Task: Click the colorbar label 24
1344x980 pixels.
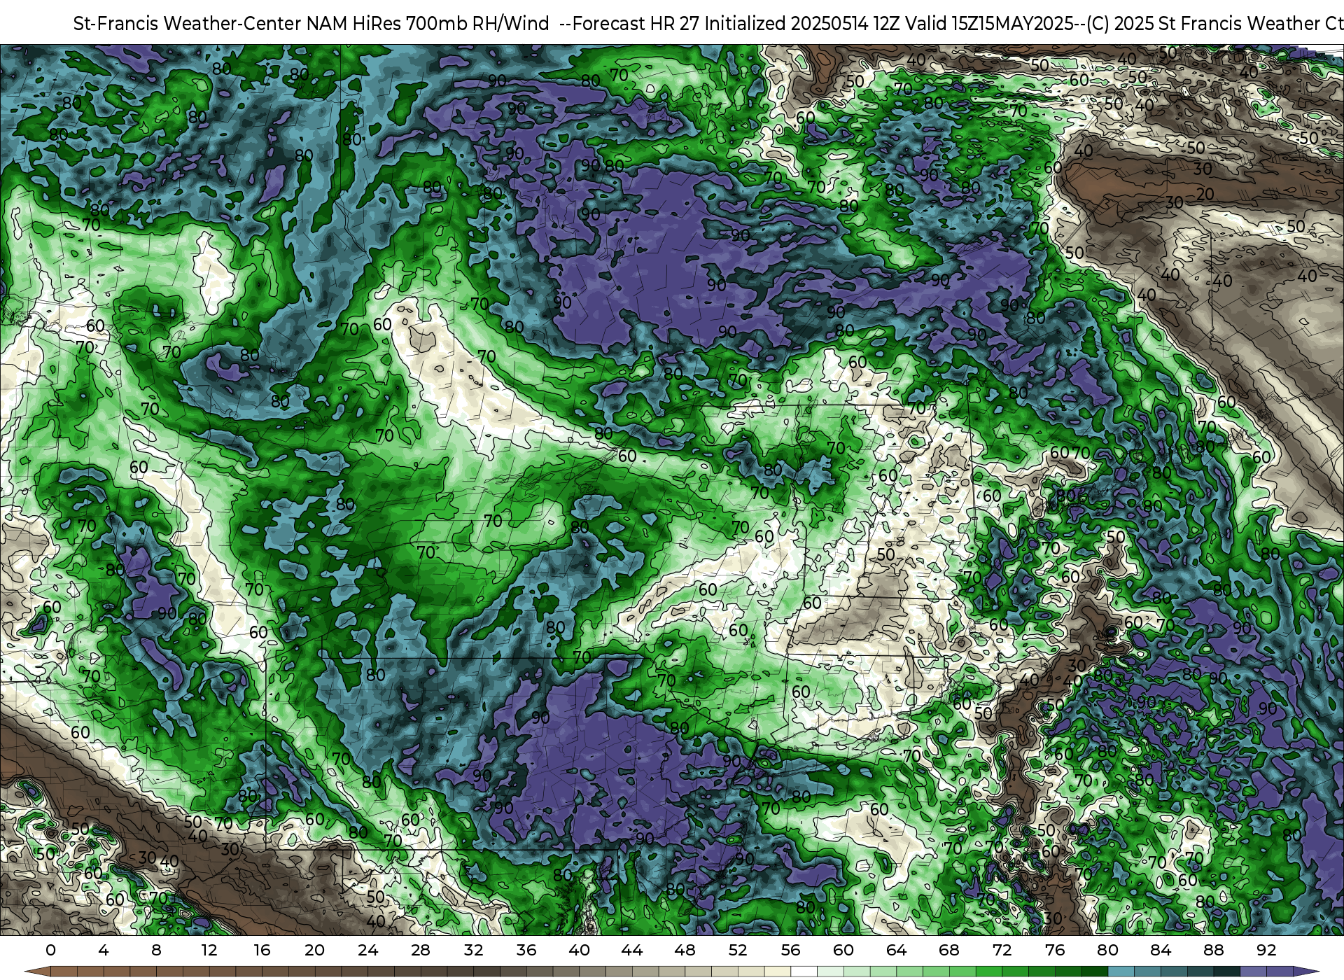Action: (x=367, y=950)
